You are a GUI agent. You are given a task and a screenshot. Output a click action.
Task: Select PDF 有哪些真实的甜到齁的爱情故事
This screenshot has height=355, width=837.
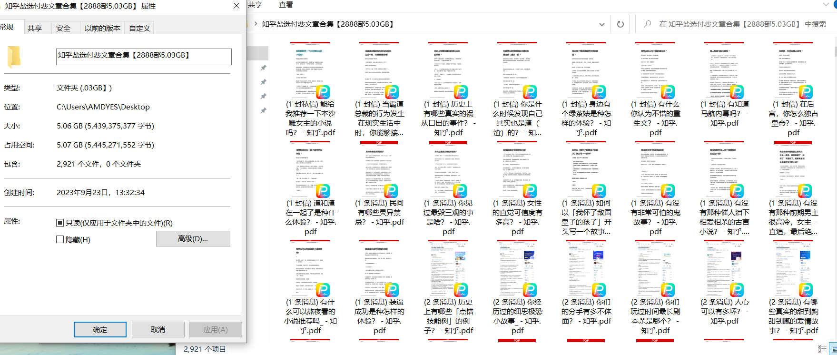pos(793,287)
